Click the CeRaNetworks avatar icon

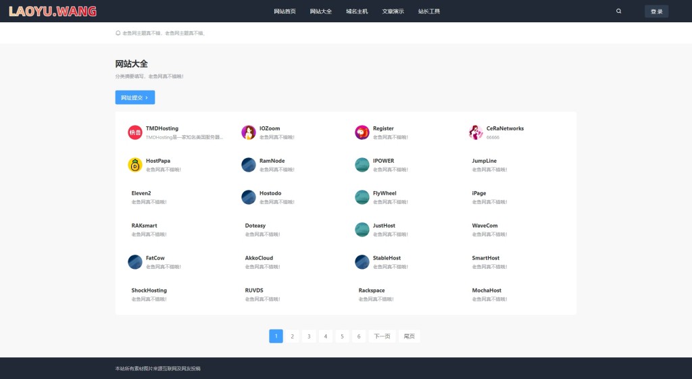pyautogui.click(x=476, y=132)
